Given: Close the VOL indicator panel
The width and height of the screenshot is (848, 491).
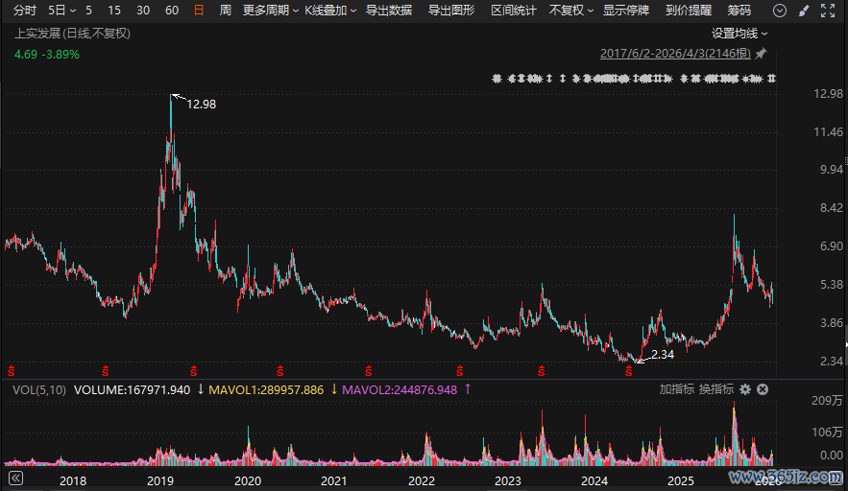Looking at the screenshot, I should pos(763,389).
